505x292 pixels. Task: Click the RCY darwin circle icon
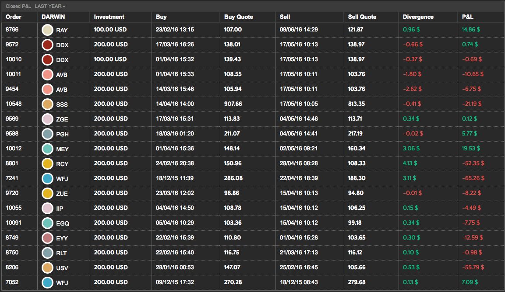point(47,164)
